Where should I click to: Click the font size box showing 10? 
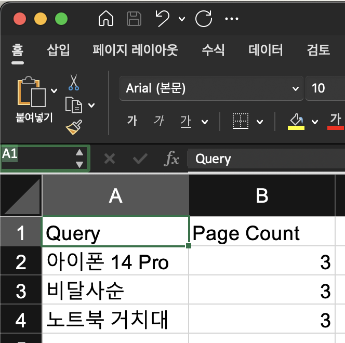coord(325,88)
